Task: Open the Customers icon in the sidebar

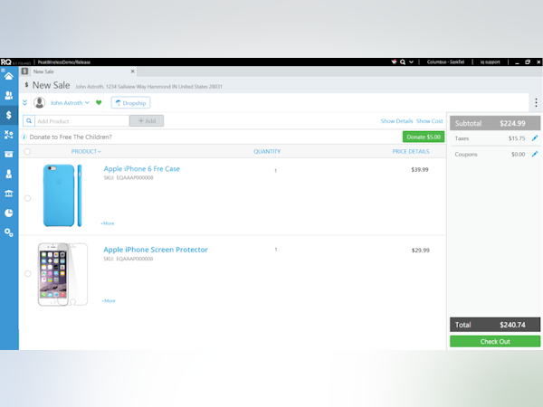Action: click(x=9, y=96)
